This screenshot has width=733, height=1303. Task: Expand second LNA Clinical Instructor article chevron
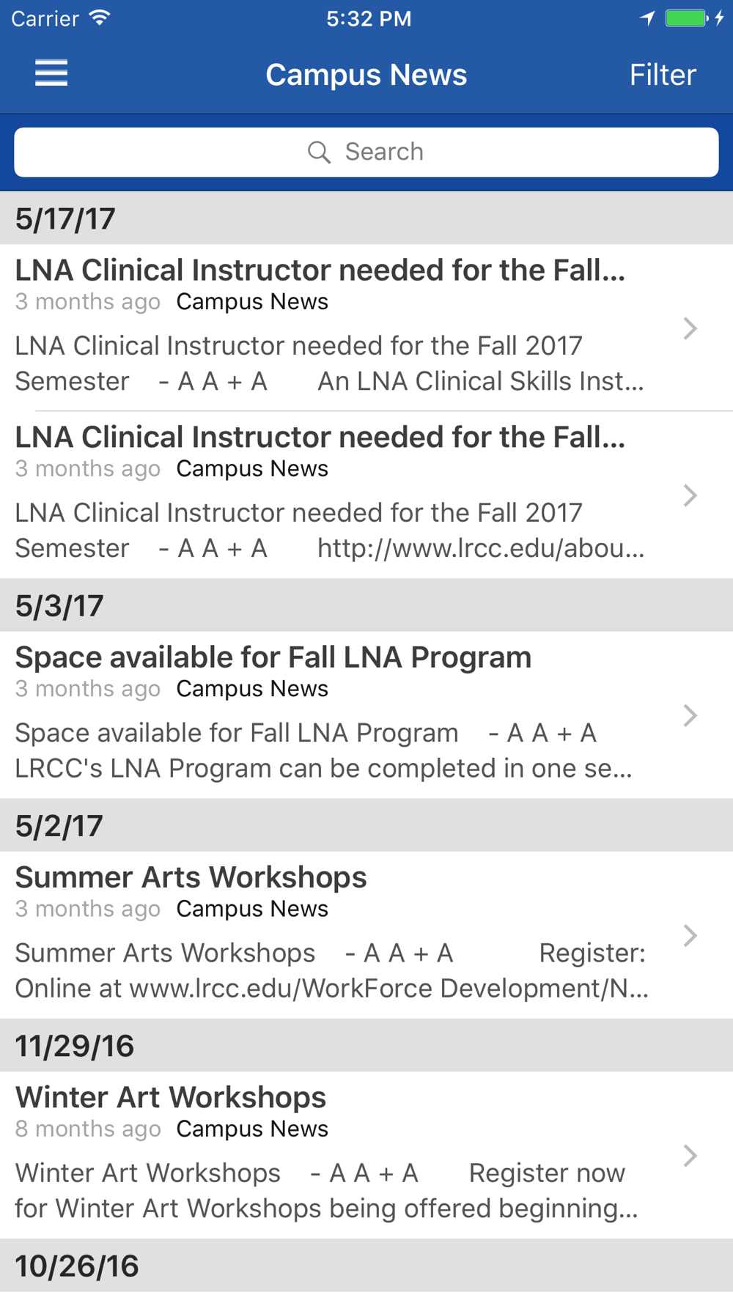point(689,495)
